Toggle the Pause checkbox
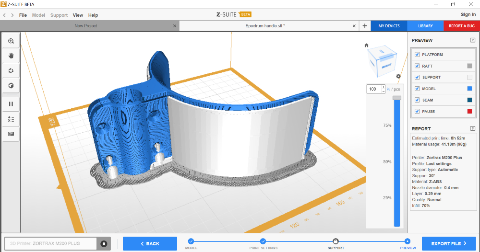Viewport: 480px width, 252px height. [x=417, y=111]
